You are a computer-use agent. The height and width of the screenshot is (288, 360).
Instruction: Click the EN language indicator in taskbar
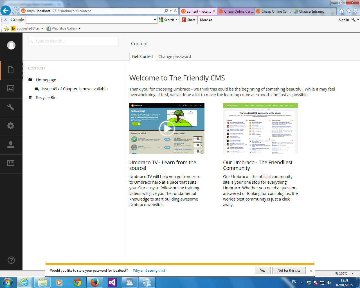click(294, 282)
